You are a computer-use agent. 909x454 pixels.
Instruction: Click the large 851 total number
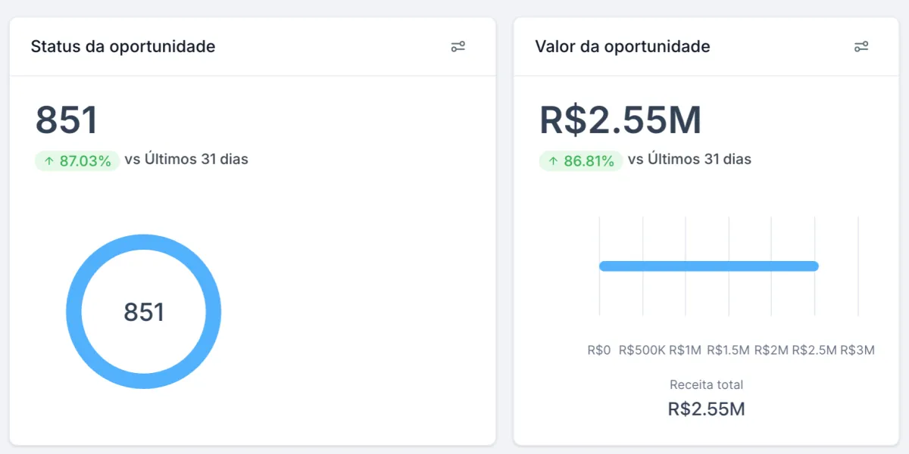[x=67, y=120]
